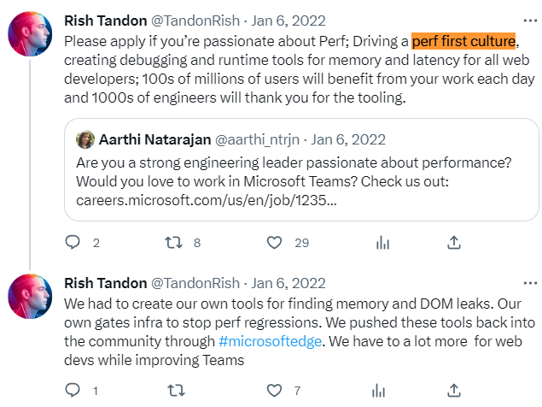View analytics of the second tweet

pyautogui.click(x=378, y=391)
